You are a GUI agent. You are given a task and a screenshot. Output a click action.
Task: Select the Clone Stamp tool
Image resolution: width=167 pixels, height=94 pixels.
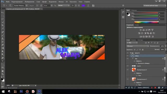click(x=3, y=38)
